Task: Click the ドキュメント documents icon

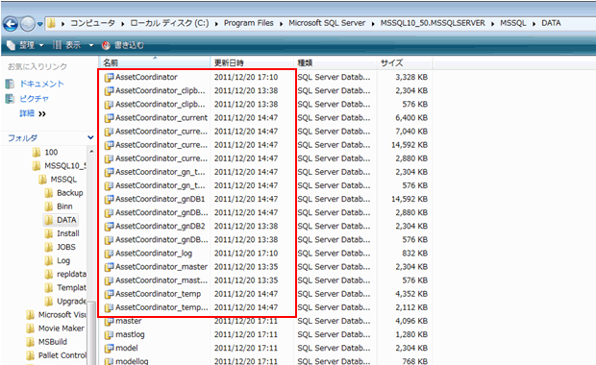Action: coord(10,84)
